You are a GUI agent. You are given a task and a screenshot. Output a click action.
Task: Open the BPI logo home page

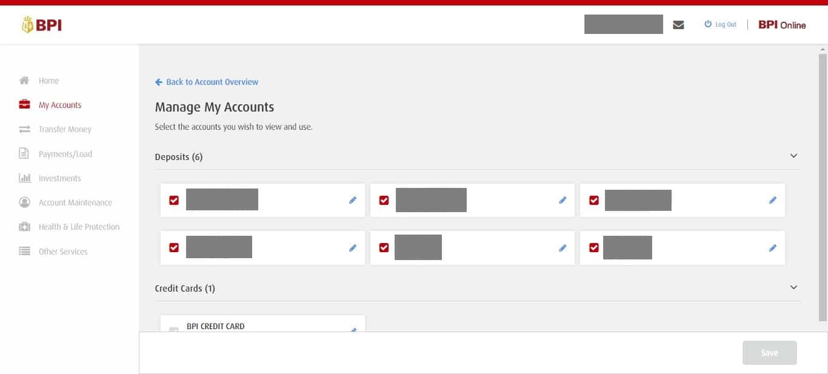coord(41,25)
